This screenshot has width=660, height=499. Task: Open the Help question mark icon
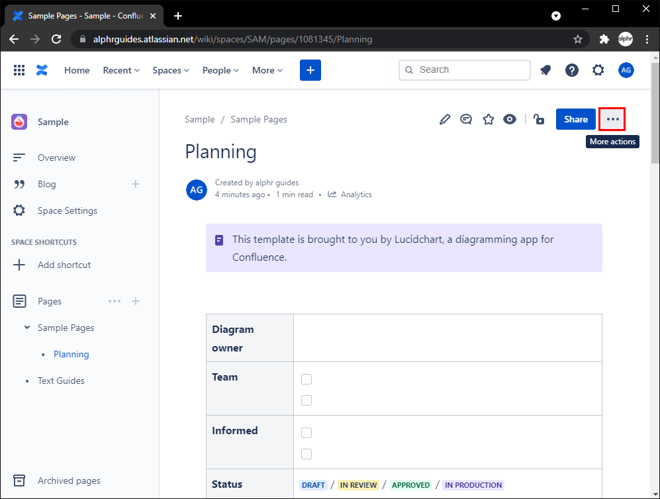coord(571,70)
